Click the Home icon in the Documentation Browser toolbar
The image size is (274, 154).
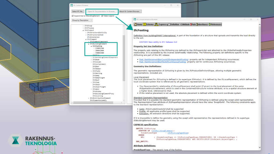[x=135, y=24]
